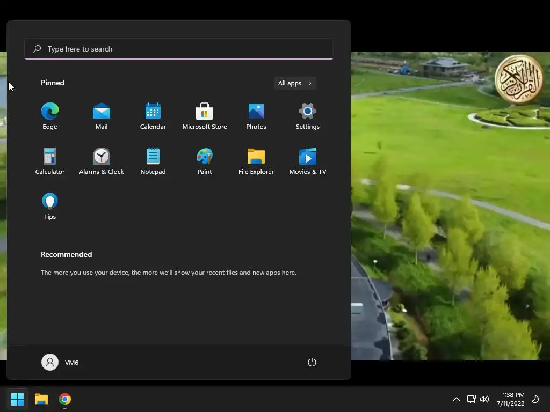
Task: Click the recommended files hint text
Action: [x=168, y=272]
